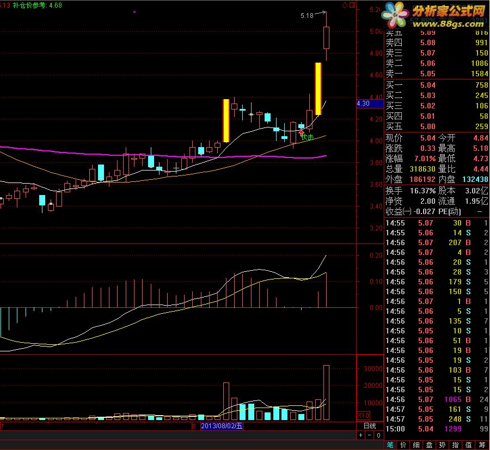Screen dimensions: 490x450
Task: Switch to the 指 tab
Action: tap(455, 445)
